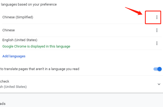Open more actions for English (United States)
163x107 pixels.
coord(157,43)
